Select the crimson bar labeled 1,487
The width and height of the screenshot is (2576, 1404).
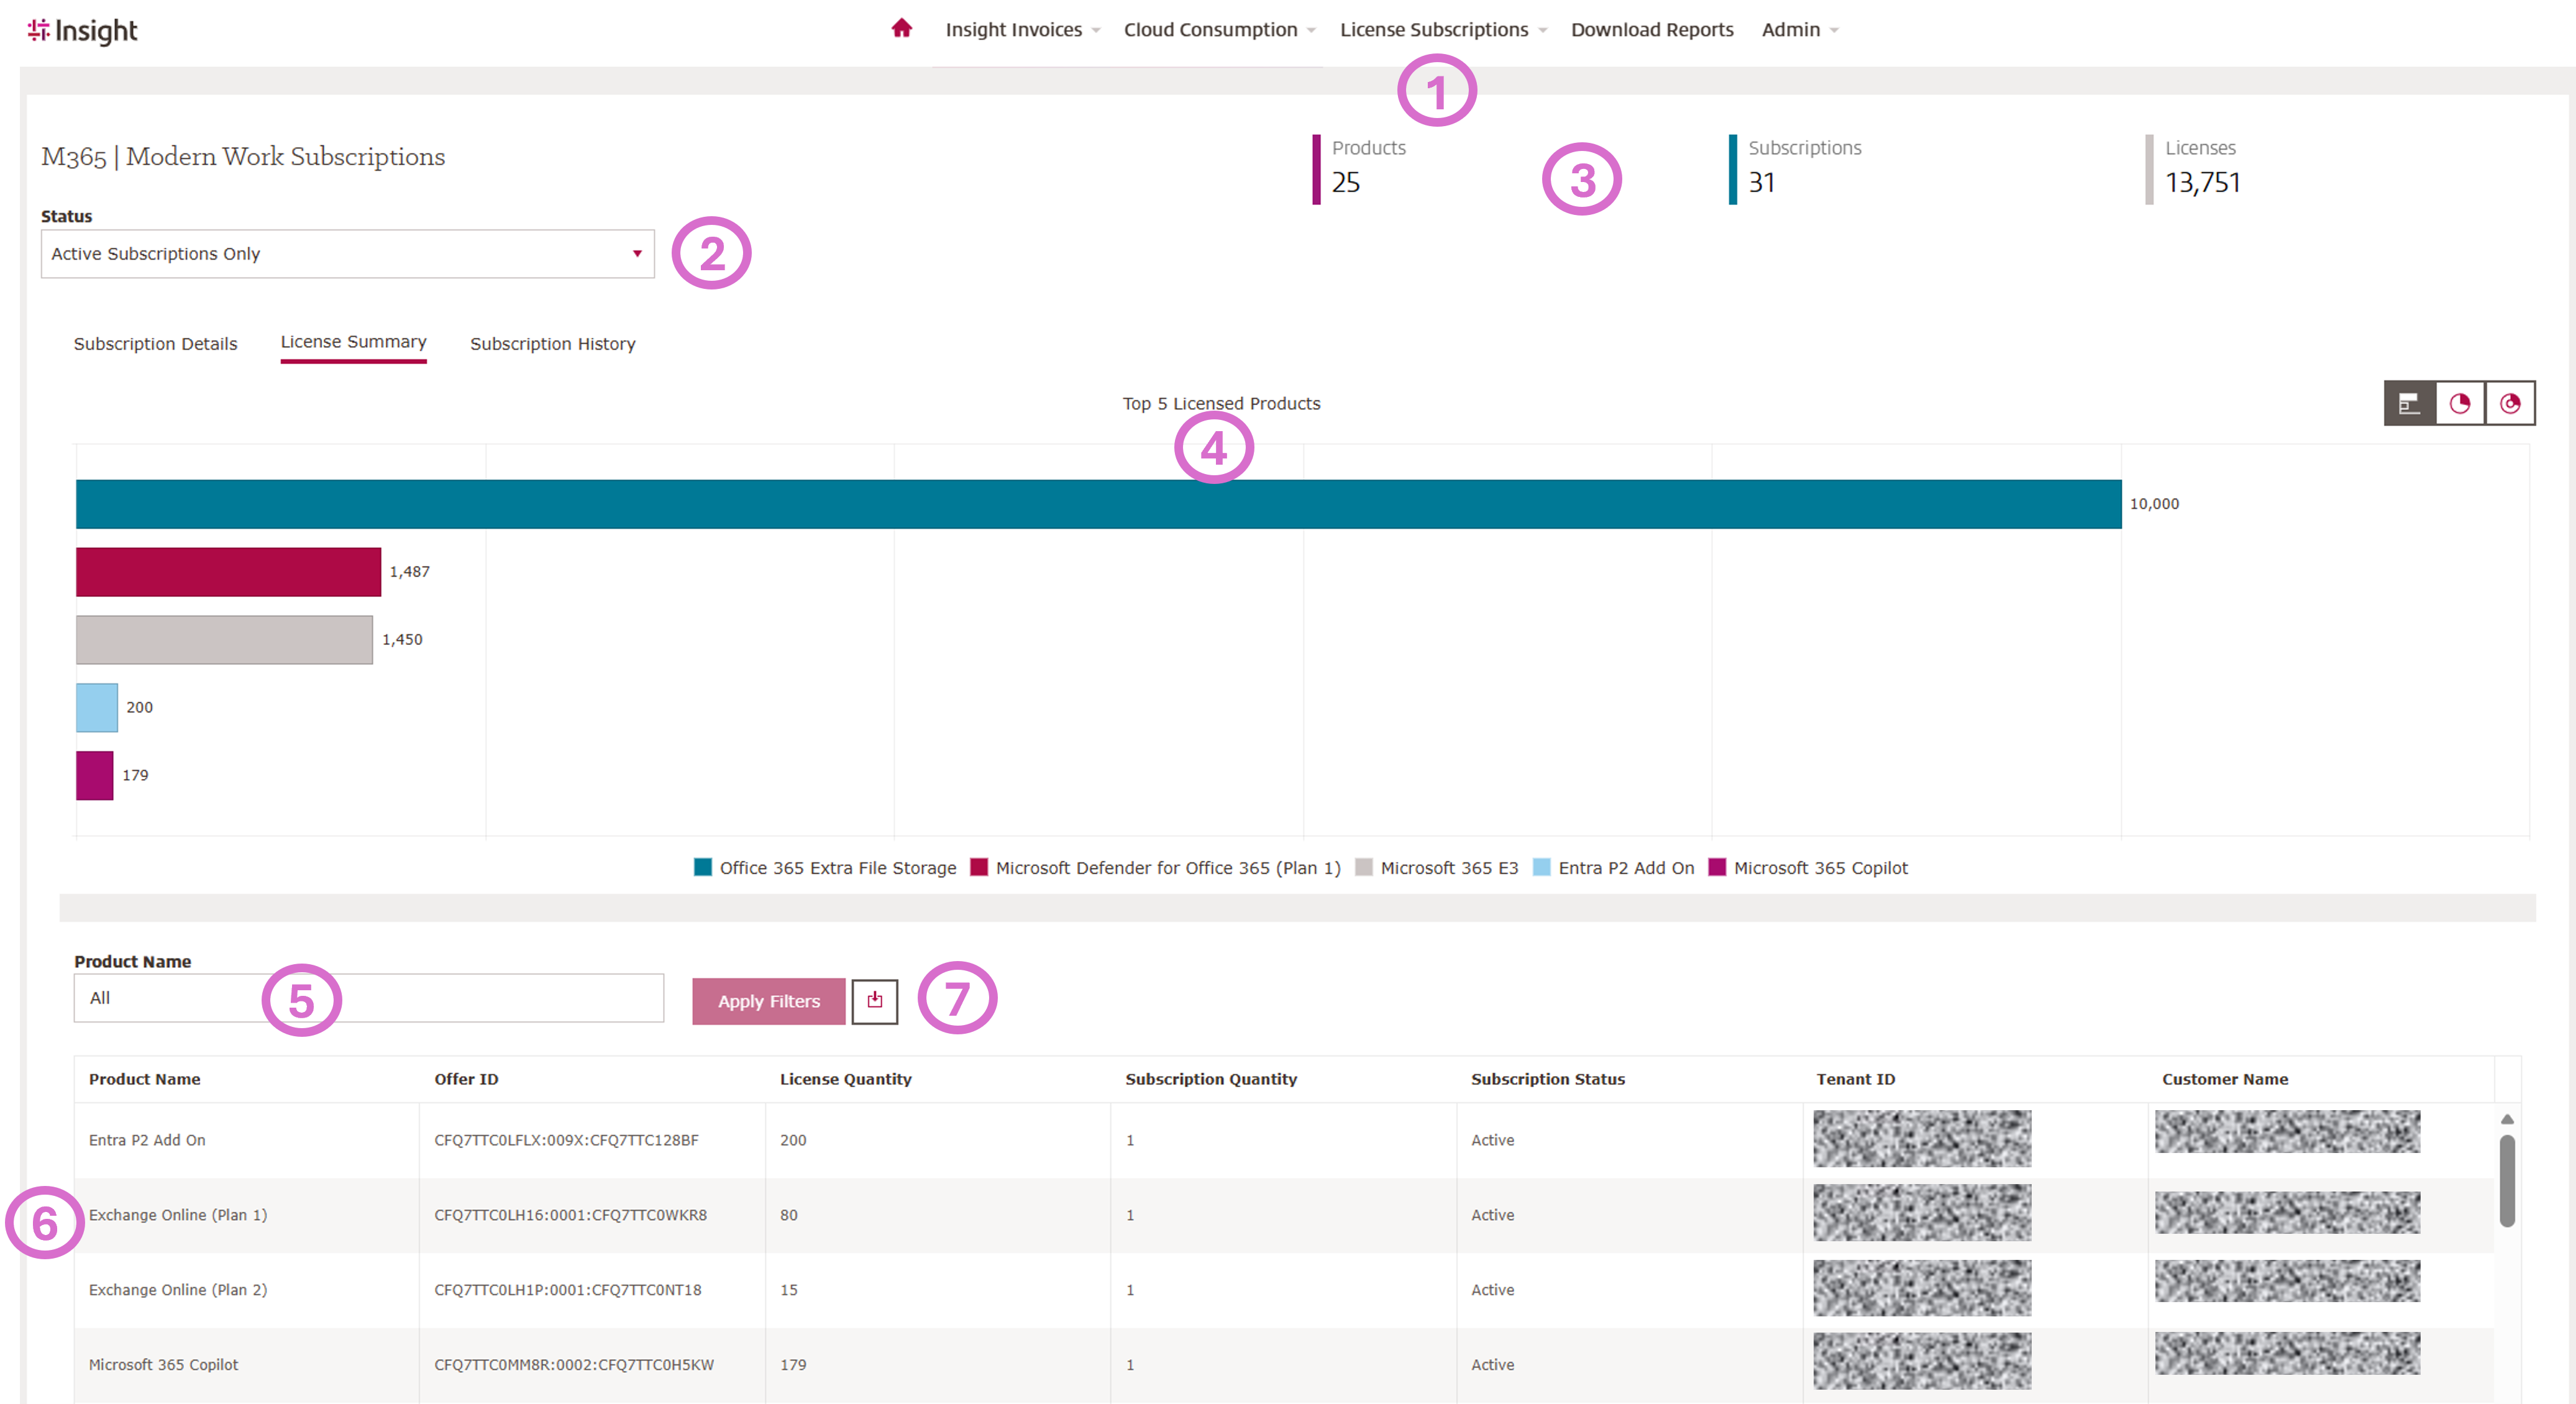point(228,572)
